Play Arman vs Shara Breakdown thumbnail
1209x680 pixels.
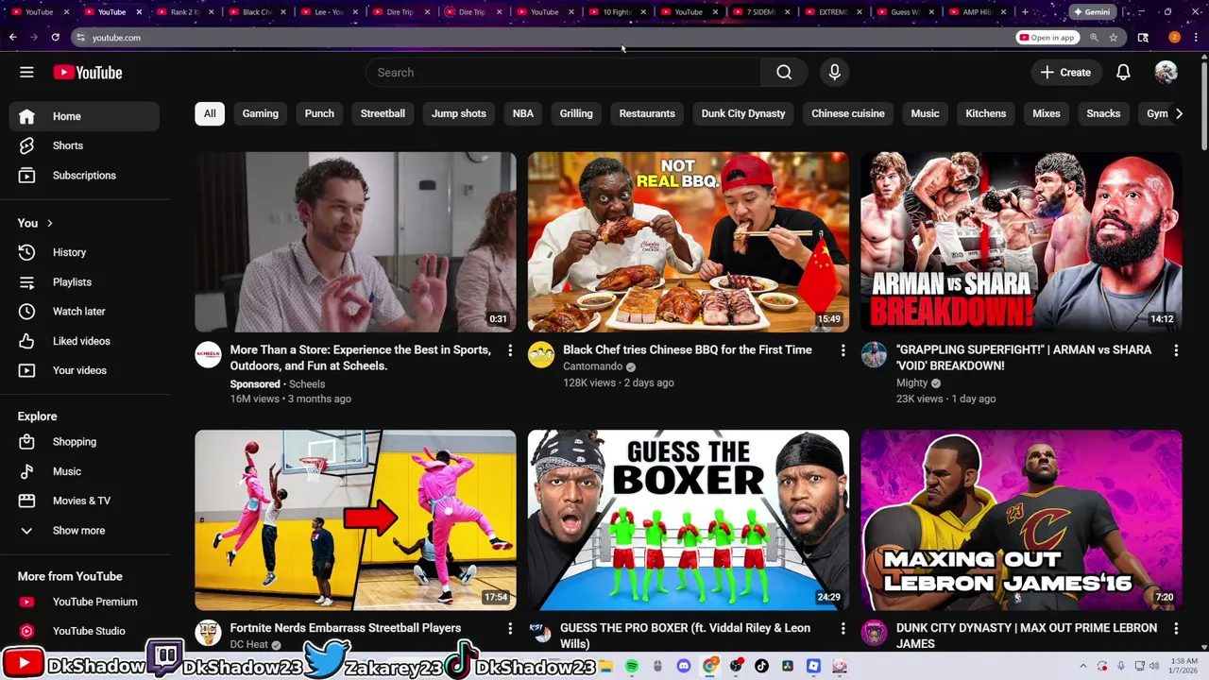click(1021, 242)
